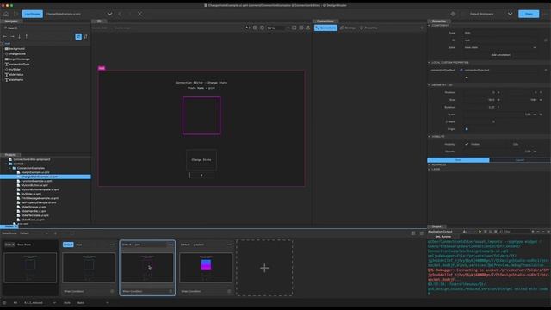Switch to the Layout tab in Properties

tap(520, 160)
